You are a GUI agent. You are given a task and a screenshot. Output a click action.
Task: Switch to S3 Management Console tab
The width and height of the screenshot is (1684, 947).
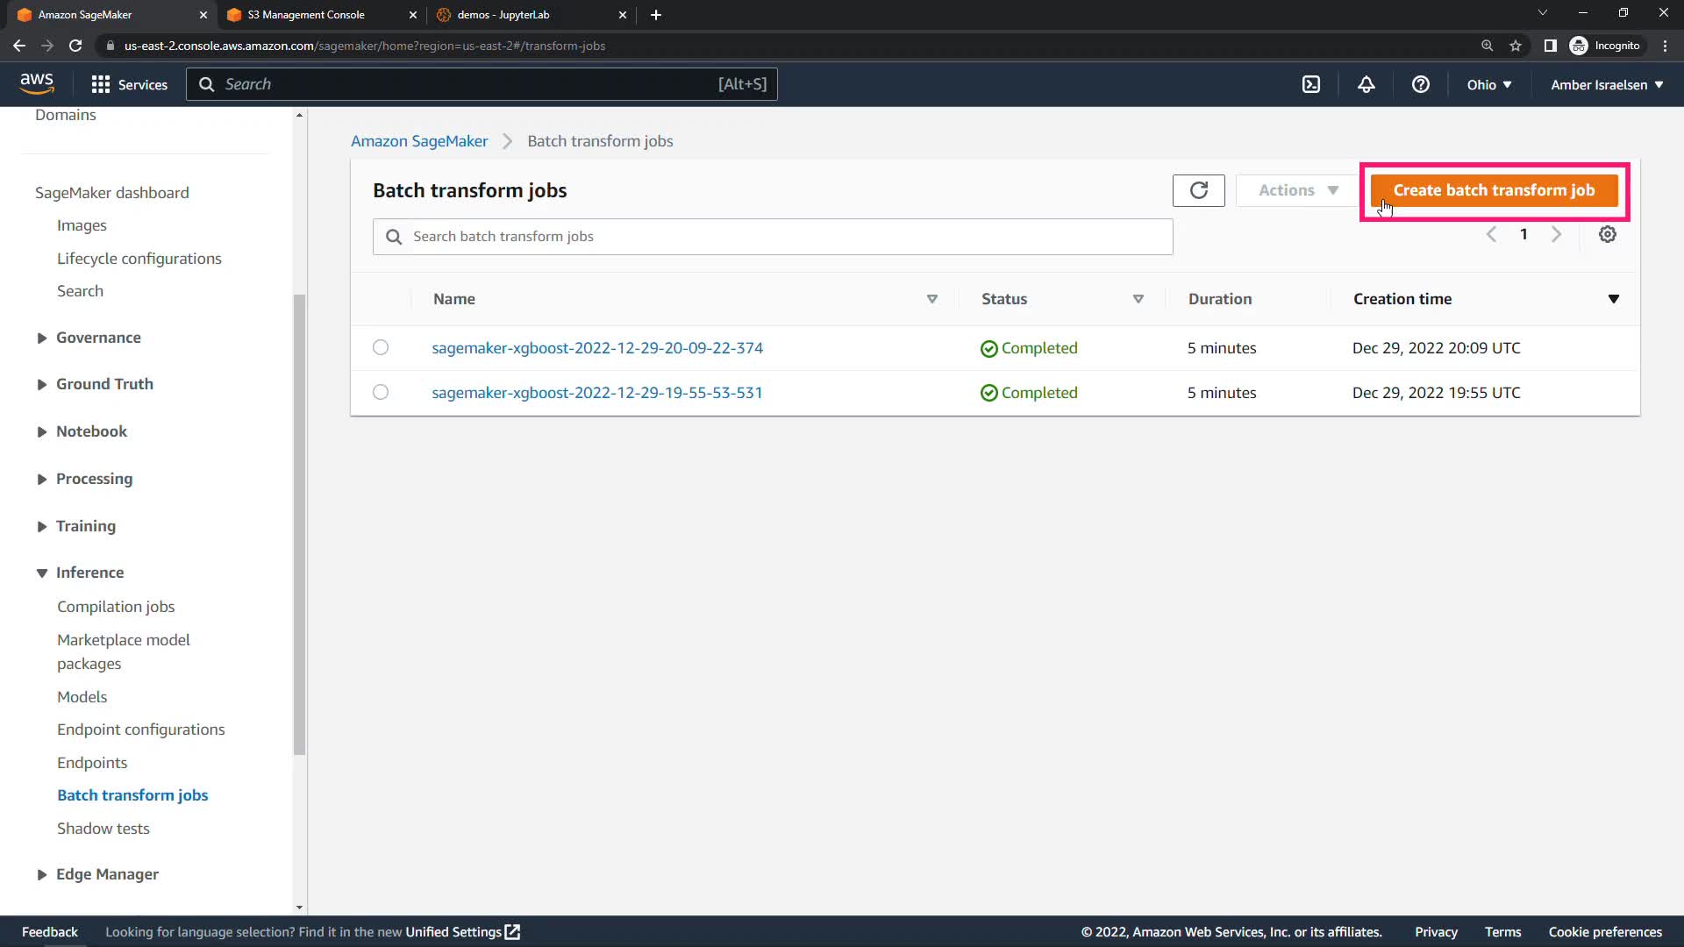(x=306, y=15)
